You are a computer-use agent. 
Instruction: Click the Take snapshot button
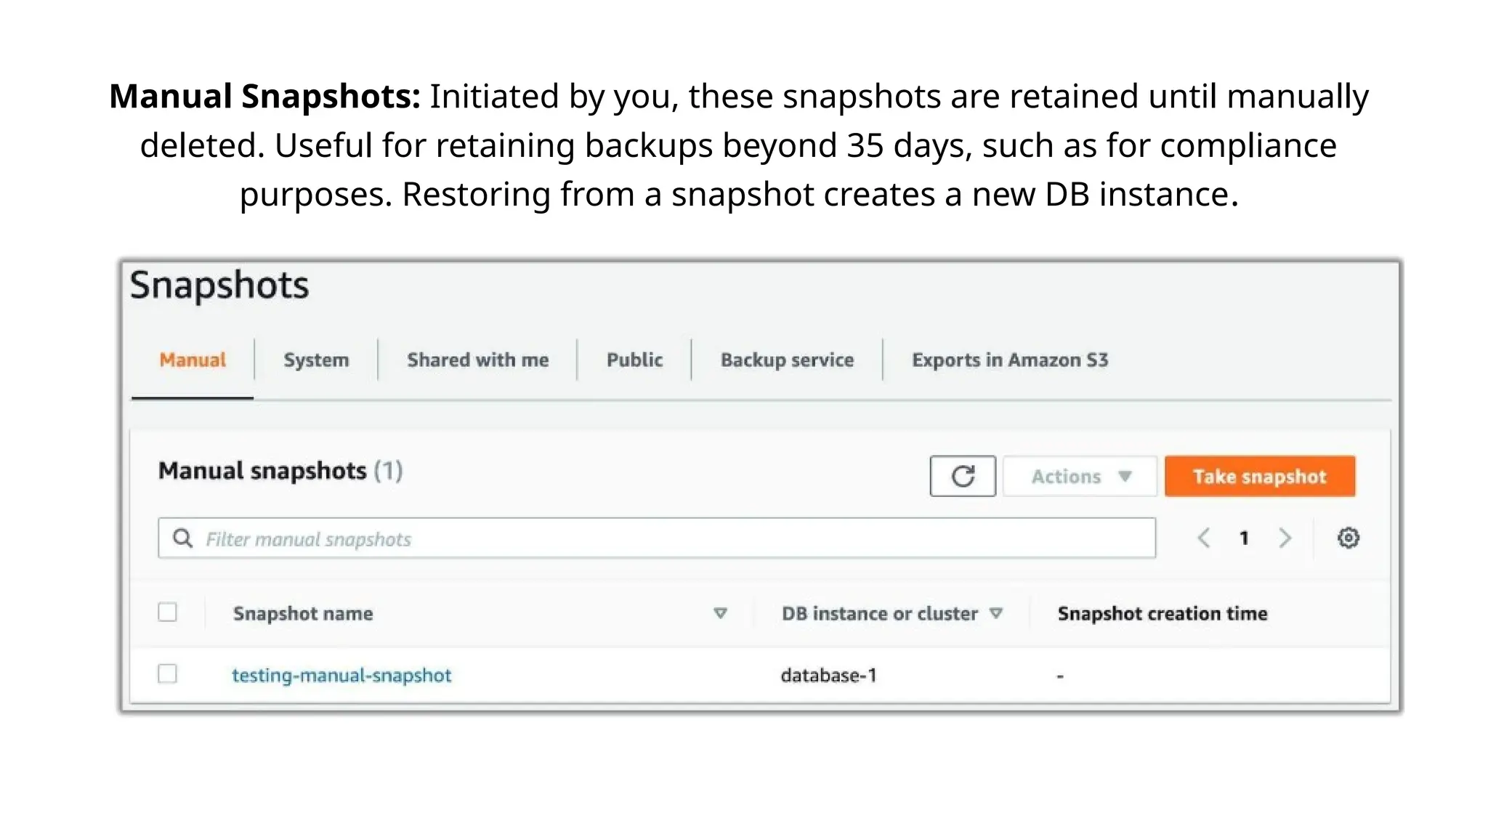click(x=1259, y=477)
